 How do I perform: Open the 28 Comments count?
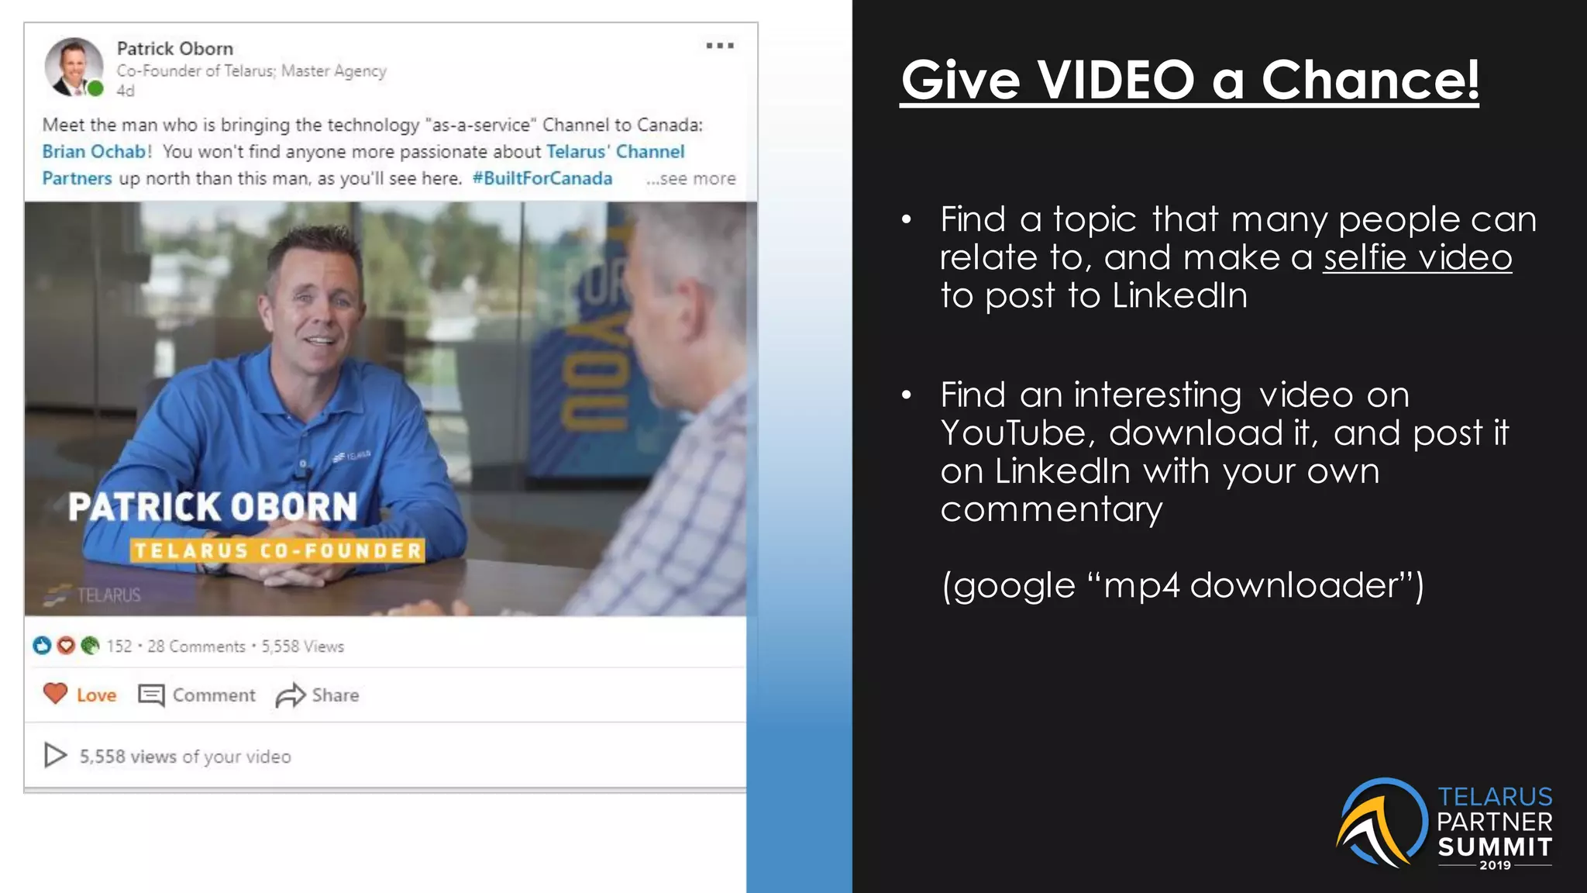196,646
